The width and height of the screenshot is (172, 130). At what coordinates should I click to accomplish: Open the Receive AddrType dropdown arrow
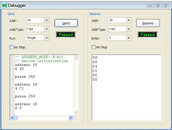coord(129,29)
